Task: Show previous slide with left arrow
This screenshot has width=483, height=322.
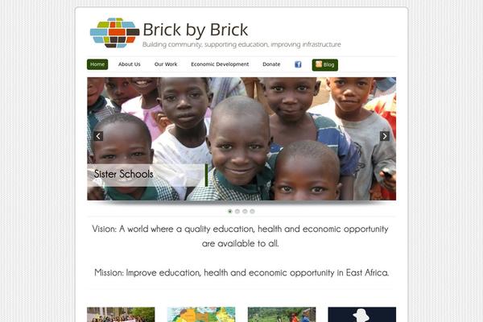Action: 98,136
